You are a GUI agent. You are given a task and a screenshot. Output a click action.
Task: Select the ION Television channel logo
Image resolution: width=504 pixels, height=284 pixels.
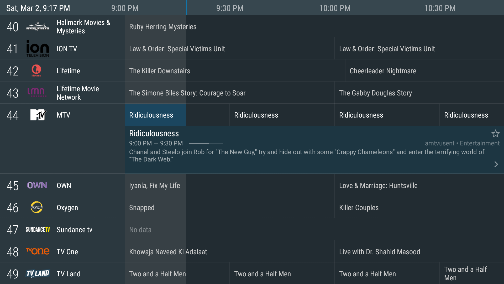[x=38, y=49]
